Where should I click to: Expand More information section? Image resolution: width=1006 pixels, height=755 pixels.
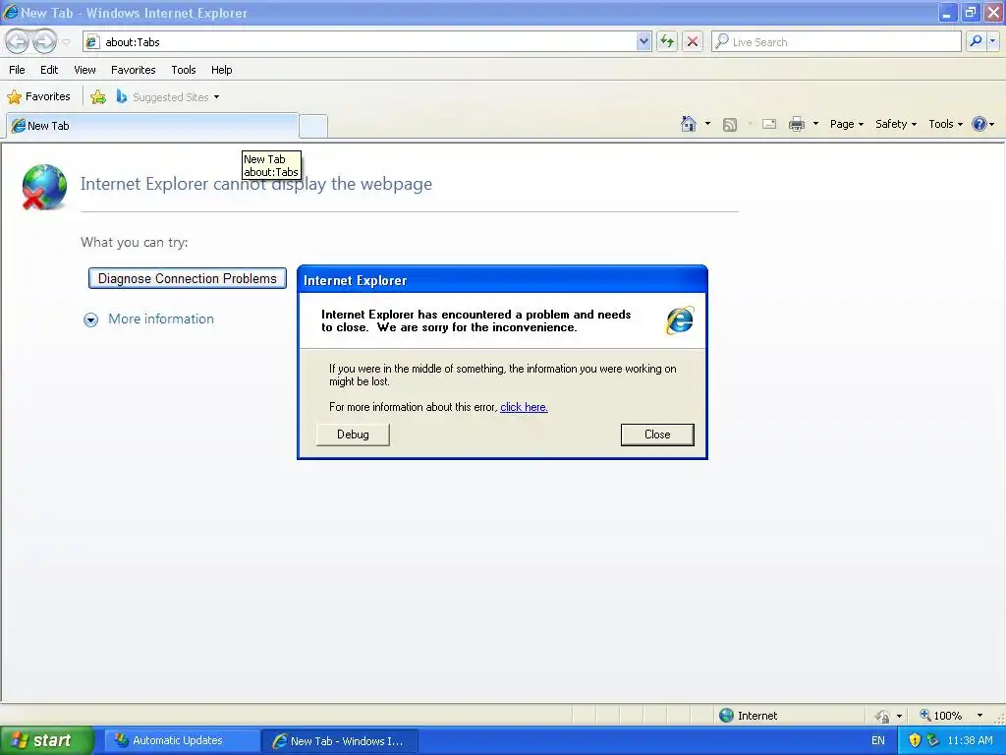(x=149, y=319)
